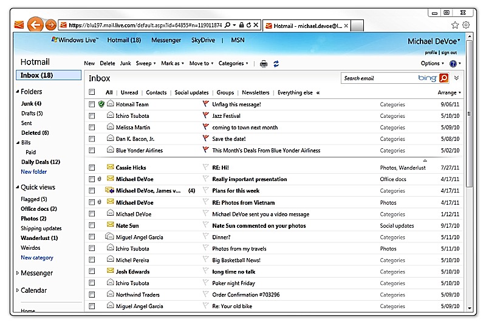
Task: Select the Hotmail Team message checkbox
Action: [92, 104]
